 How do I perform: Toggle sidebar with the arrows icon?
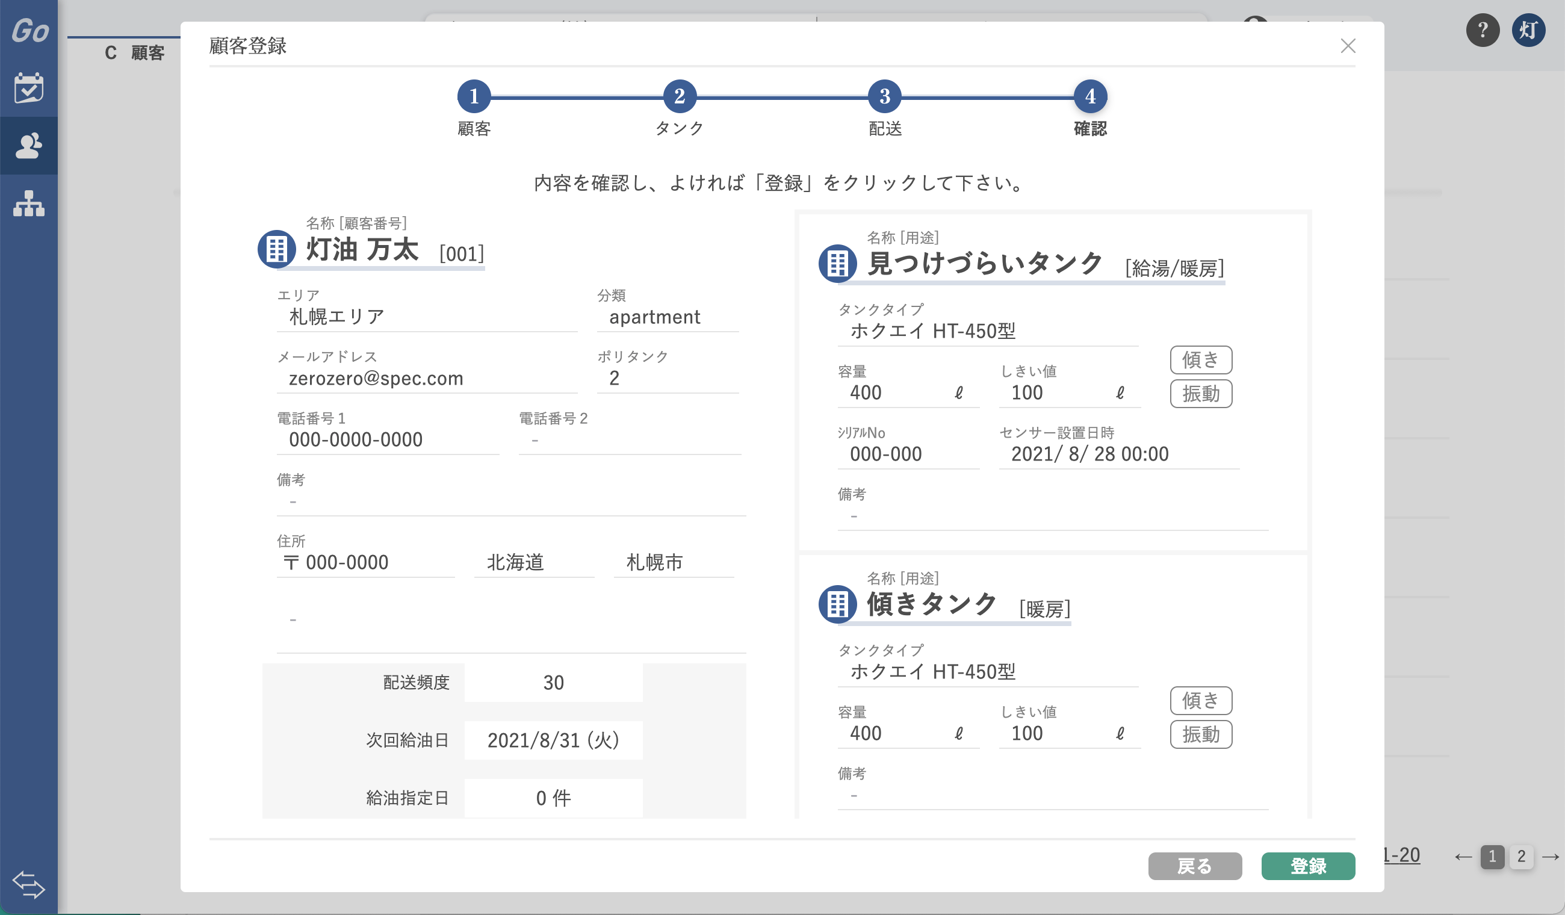click(x=28, y=884)
